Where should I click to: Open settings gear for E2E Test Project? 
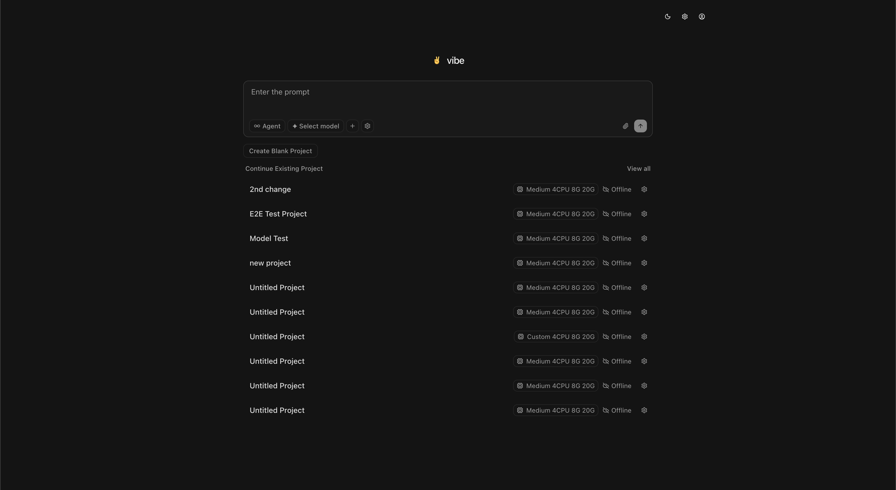[644, 214]
